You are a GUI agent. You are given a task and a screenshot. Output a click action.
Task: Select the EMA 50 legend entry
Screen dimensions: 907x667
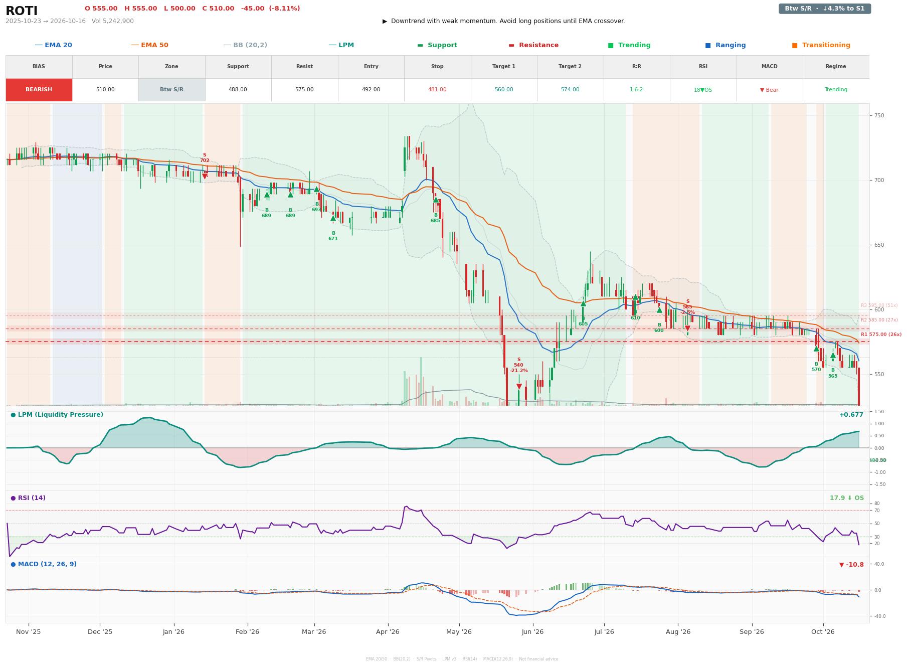tap(149, 45)
